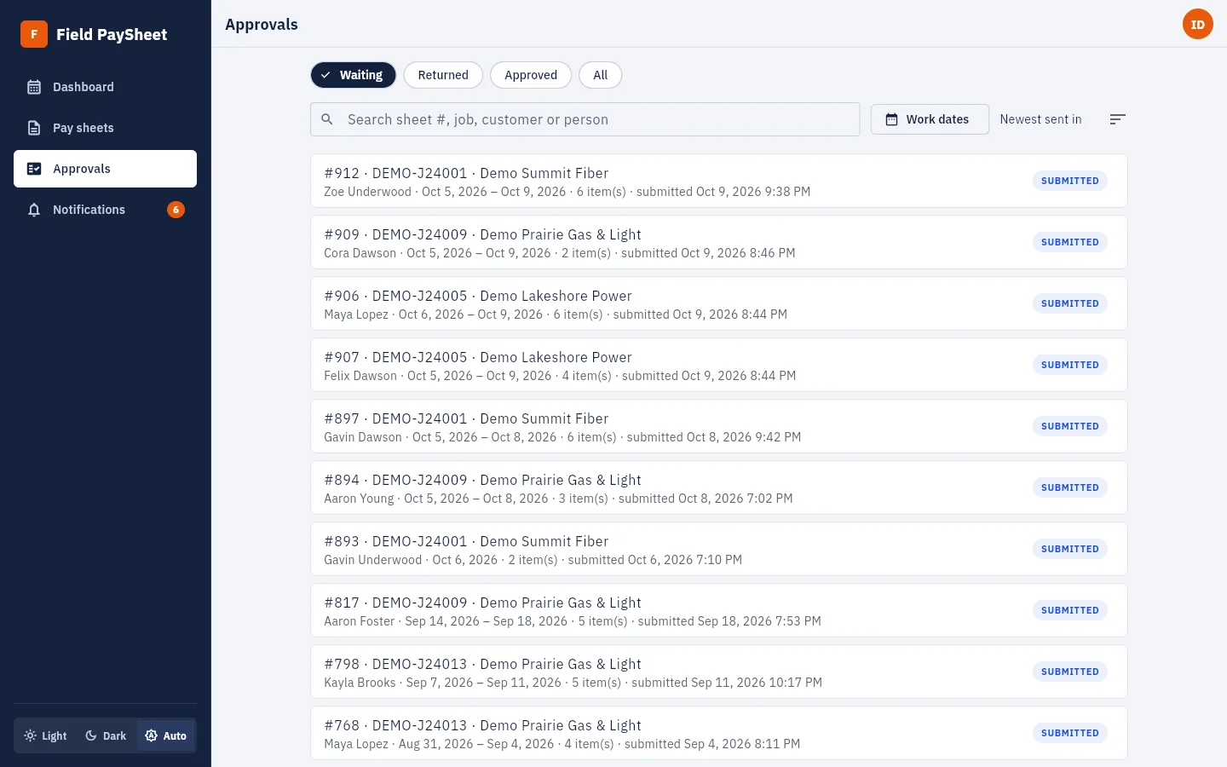The image size is (1227, 767).
Task: Open sheet #897 Demo Summit Fiber
Action: (x=719, y=426)
